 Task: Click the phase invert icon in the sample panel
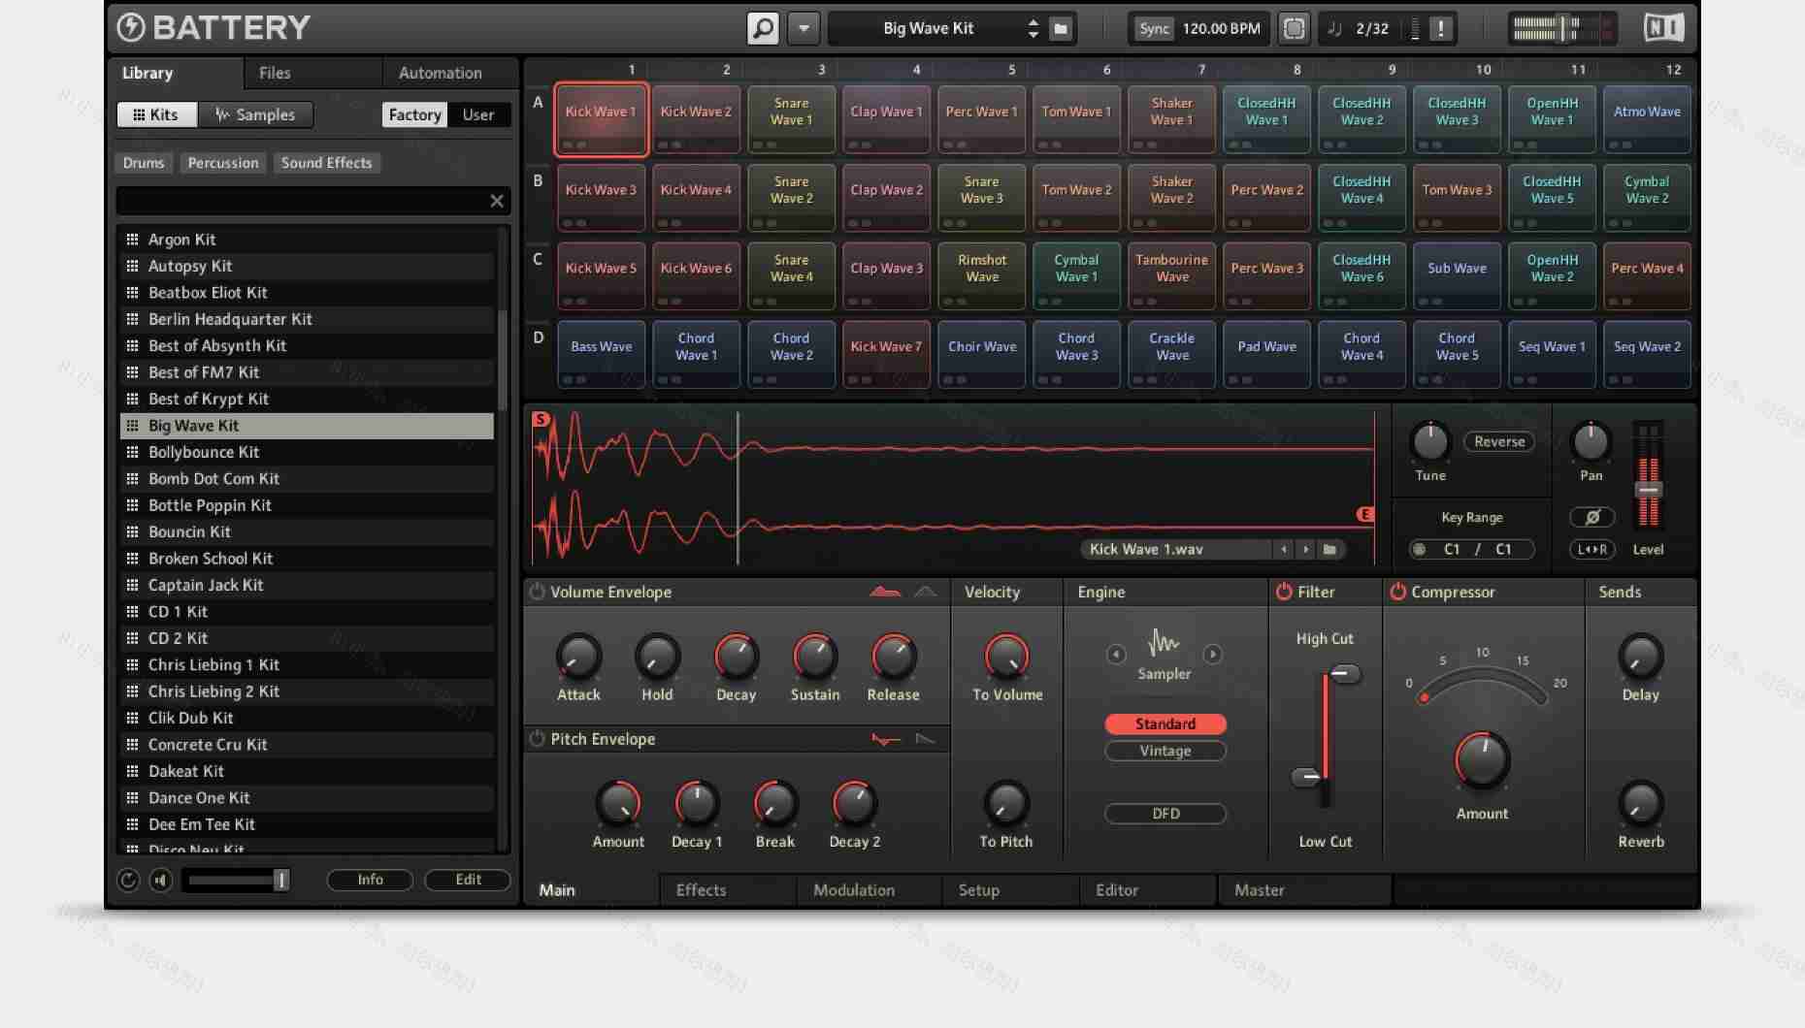coord(1592,517)
